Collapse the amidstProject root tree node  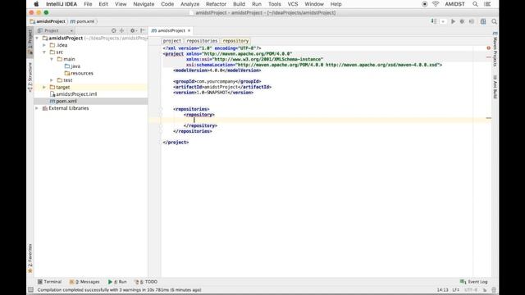tap(37, 39)
